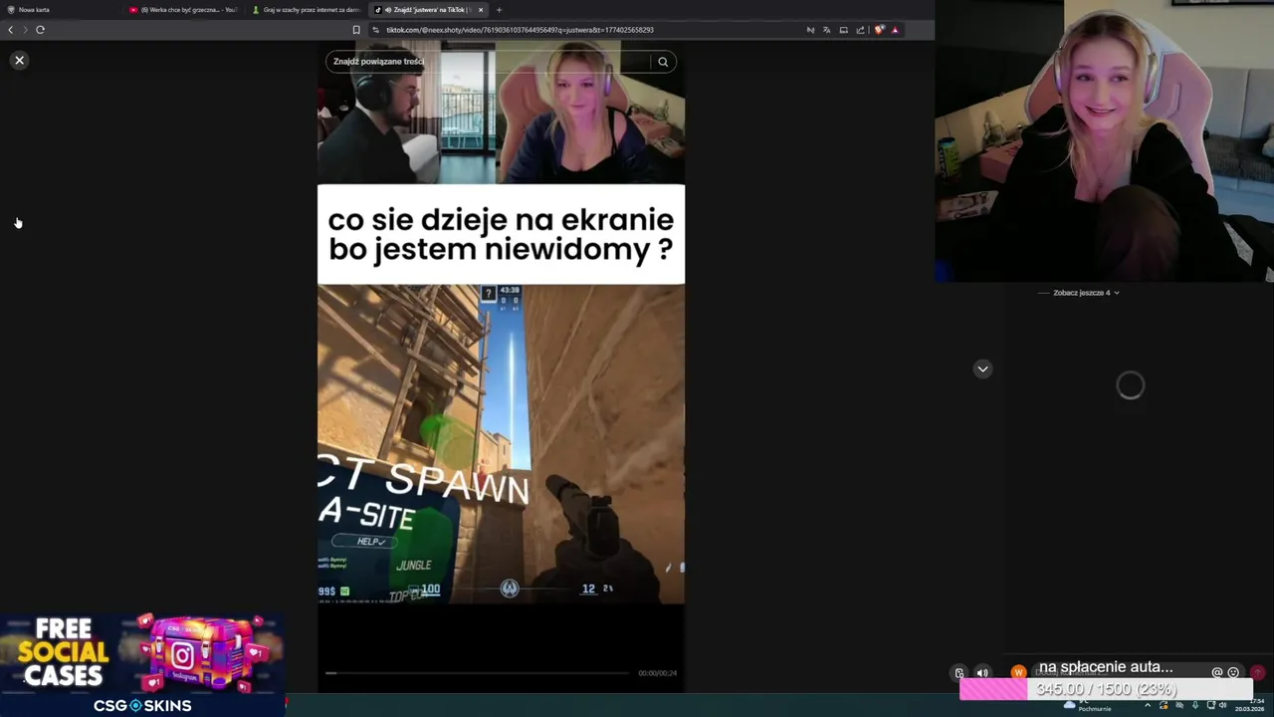This screenshot has width=1274, height=717.
Task: Open the emoji smiley picker
Action: click(1233, 673)
